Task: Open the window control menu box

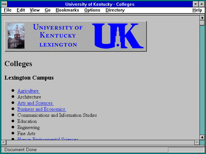Action: [x=4, y=4]
